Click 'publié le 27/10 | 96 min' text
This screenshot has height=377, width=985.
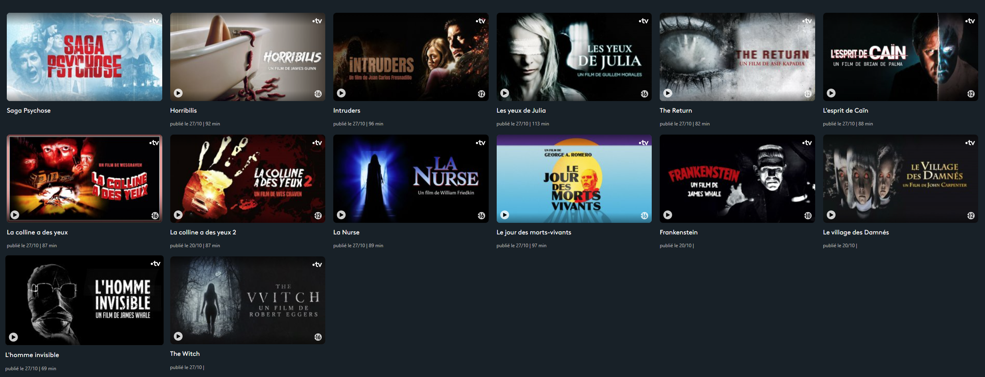tap(358, 124)
